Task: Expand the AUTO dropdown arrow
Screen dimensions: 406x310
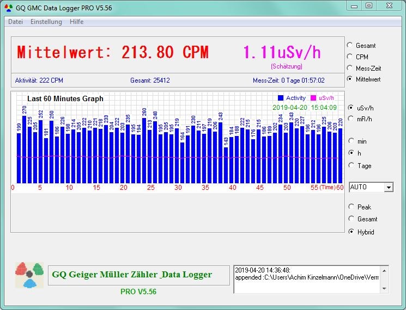Action: (x=389, y=187)
